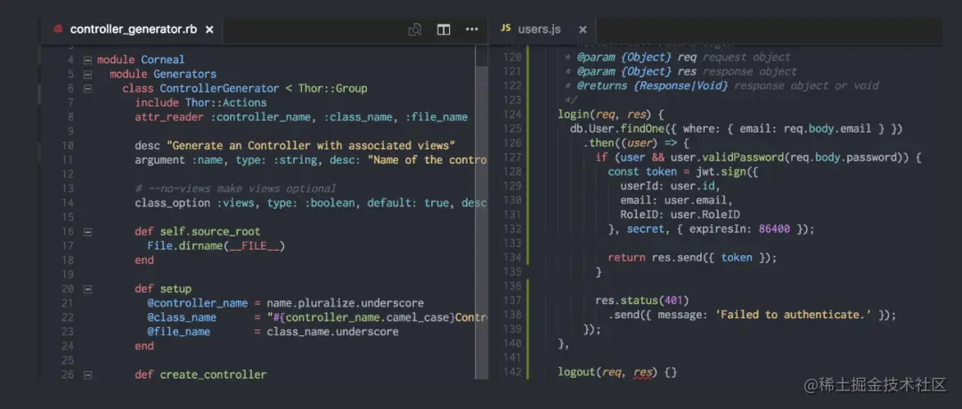Click 'res.status(401)' line
The height and width of the screenshot is (409, 962).
coord(642,301)
